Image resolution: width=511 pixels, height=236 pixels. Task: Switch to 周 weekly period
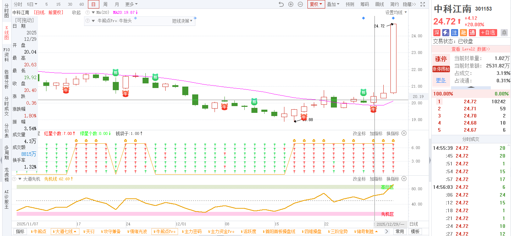tap(105, 4)
